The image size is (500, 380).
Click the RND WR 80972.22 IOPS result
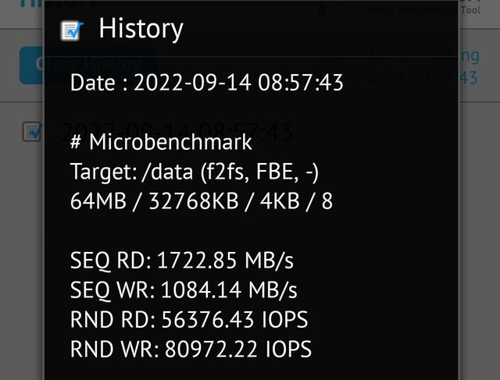[x=191, y=350]
